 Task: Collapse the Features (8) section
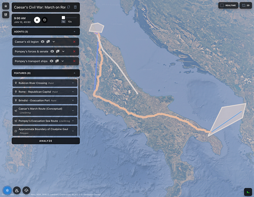pyautogui.click(x=75, y=73)
